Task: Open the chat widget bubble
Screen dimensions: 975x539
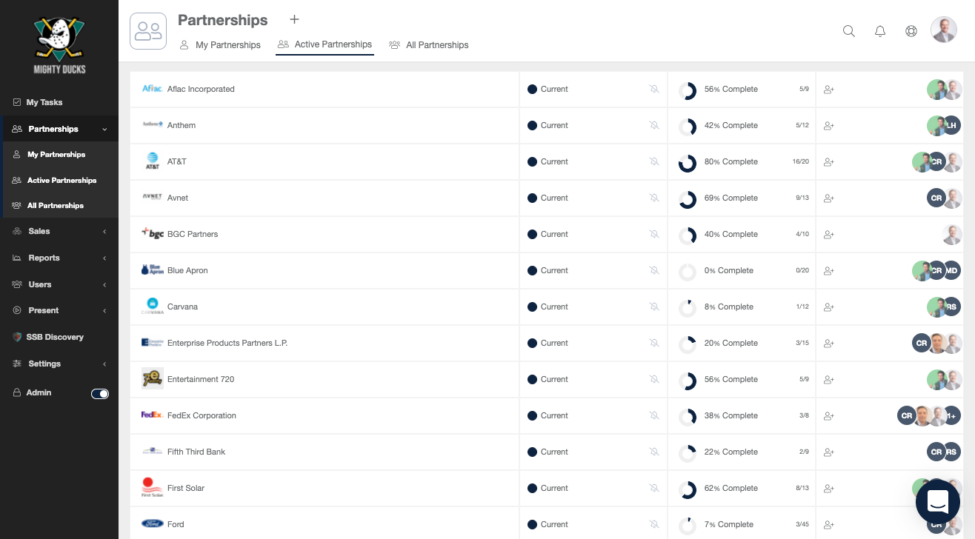Action: click(937, 501)
